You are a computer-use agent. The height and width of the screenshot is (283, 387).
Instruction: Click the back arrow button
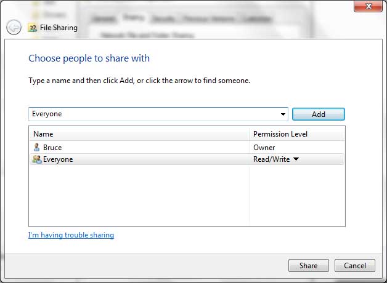(x=14, y=28)
